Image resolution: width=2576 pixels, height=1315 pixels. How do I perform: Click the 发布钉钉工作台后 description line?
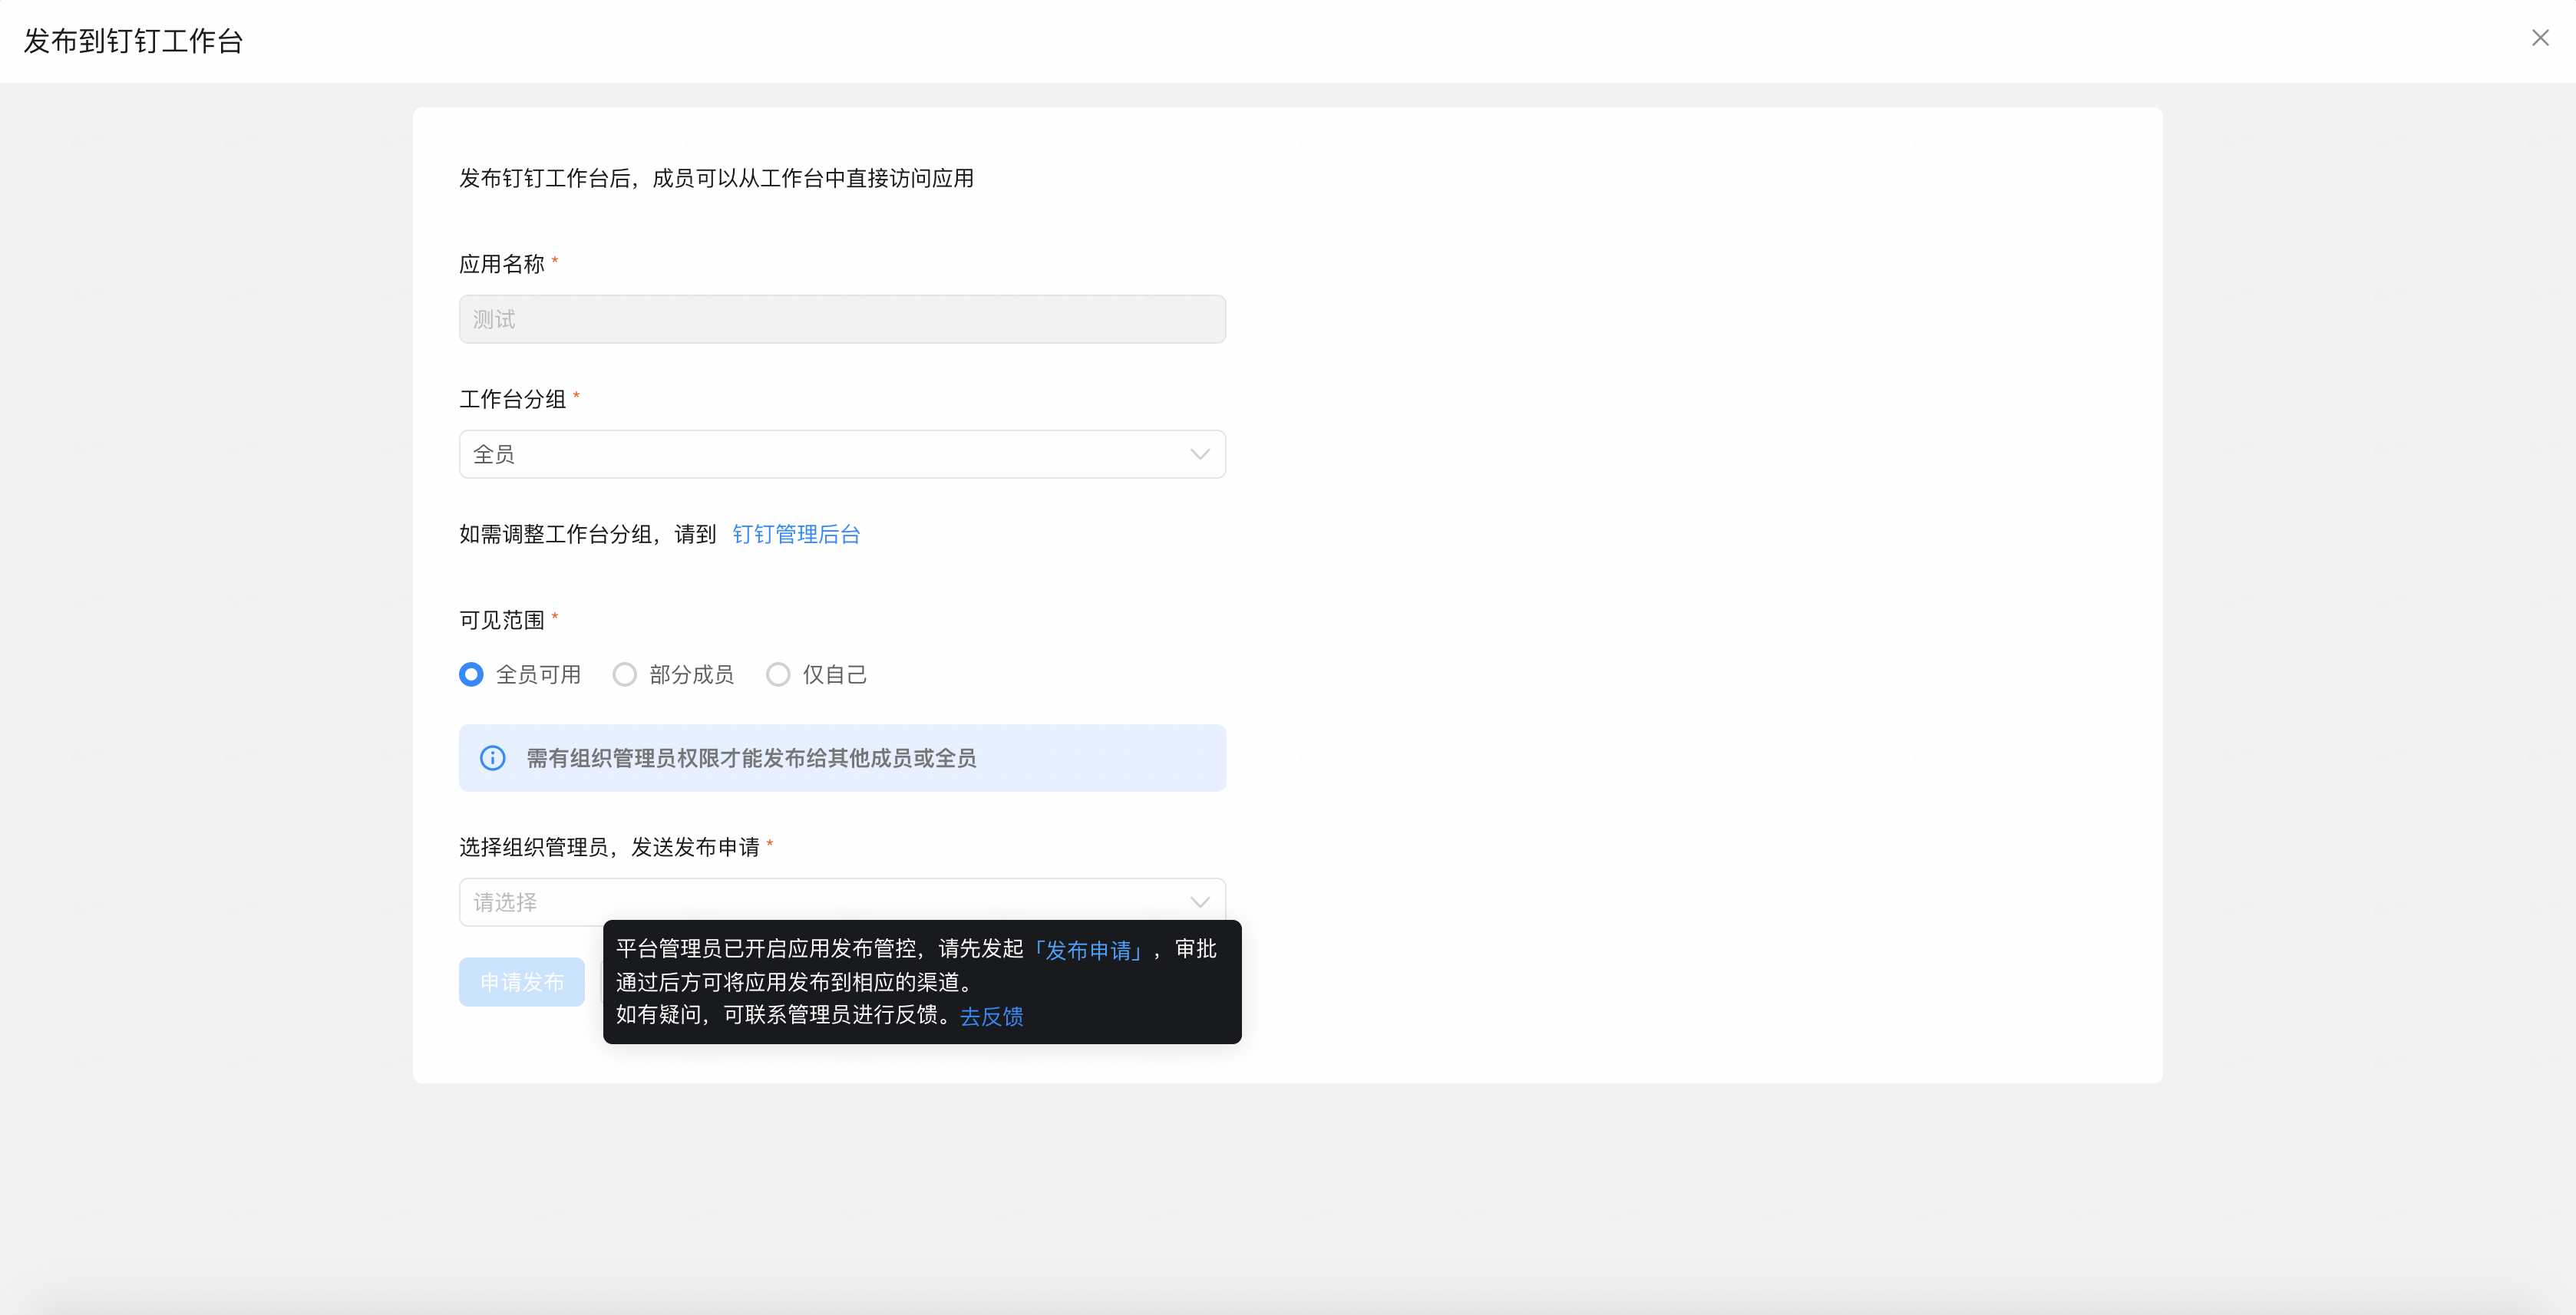tap(717, 179)
